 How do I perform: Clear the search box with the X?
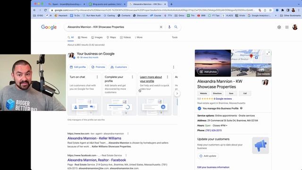[x=161, y=27]
